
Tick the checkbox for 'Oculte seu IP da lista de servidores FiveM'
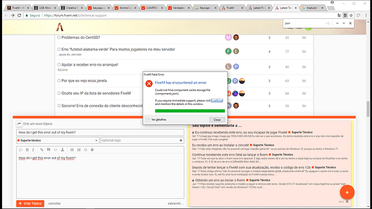[x=59, y=93]
